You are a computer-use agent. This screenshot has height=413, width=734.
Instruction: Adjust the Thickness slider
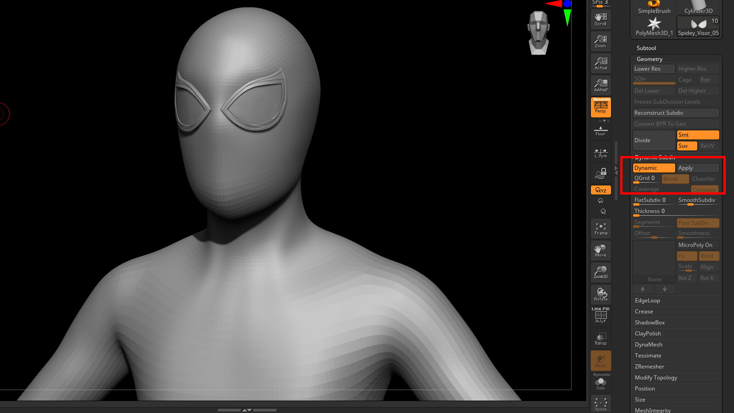pos(676,212)
